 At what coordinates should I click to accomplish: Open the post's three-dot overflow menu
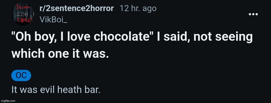[253, 14]
